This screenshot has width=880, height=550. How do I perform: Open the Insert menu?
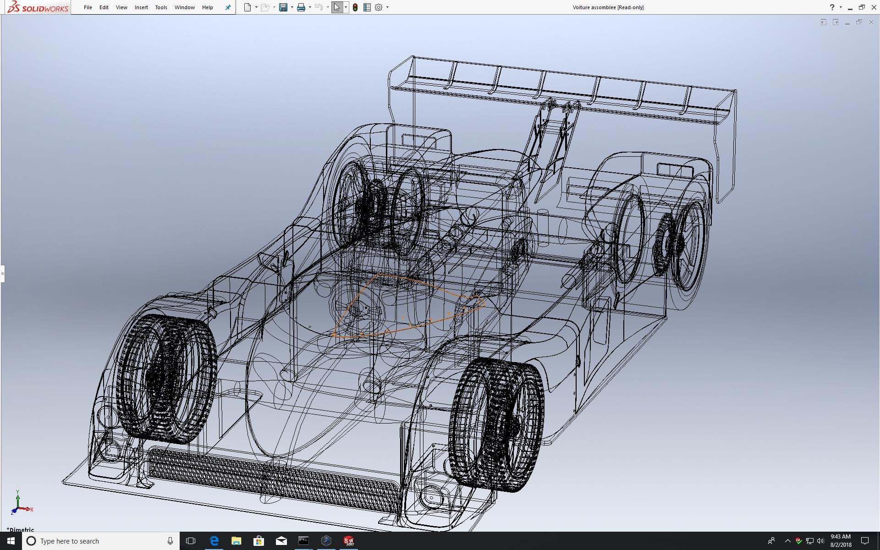coord(141,7)
